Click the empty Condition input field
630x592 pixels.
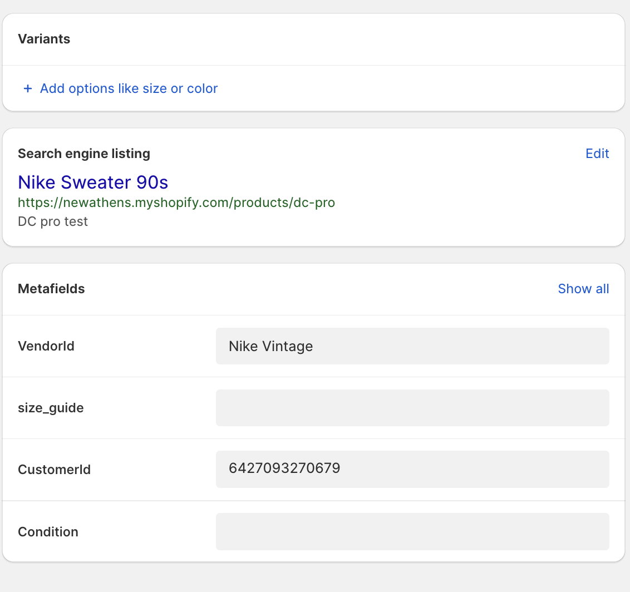tap(412, 531)
